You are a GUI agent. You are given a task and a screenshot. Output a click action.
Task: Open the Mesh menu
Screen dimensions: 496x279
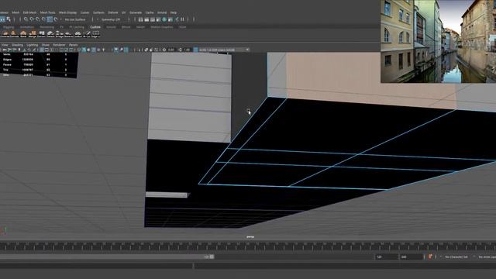pyautogui.click(x=15, y=12)
